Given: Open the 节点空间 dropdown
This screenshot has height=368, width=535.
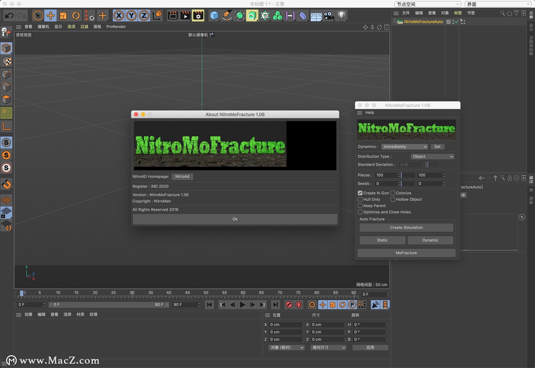Looking at the screenshot, I should pyautogui.click(x=428, y=4).
